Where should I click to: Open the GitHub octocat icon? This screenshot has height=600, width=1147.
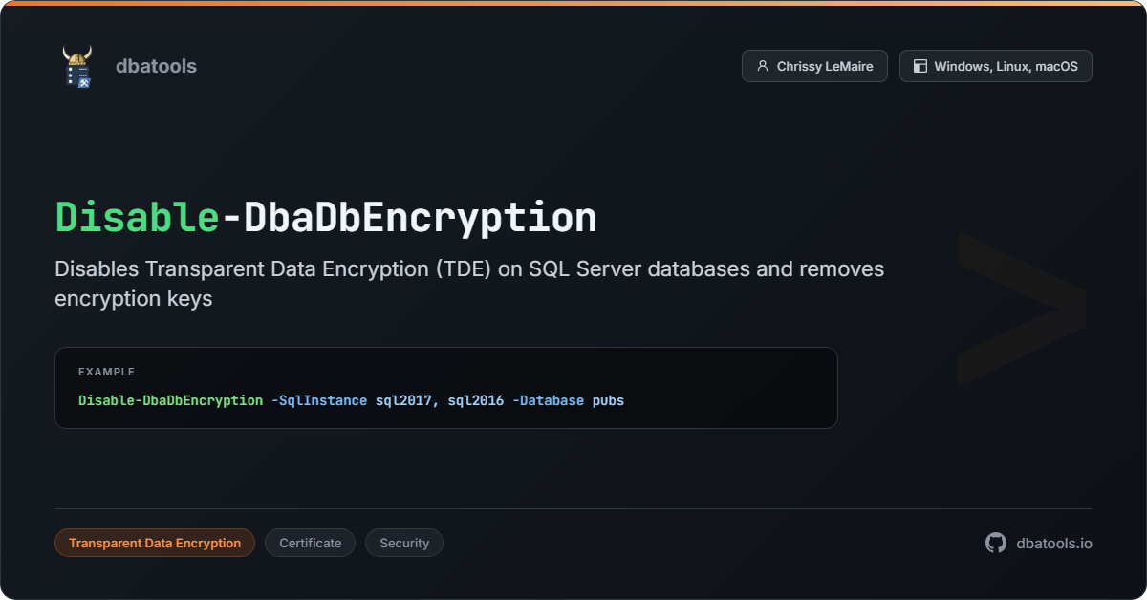tap(996, 543)
